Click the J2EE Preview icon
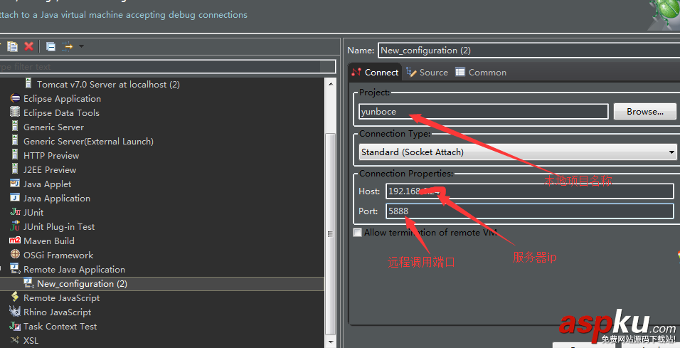 (15, 169)
